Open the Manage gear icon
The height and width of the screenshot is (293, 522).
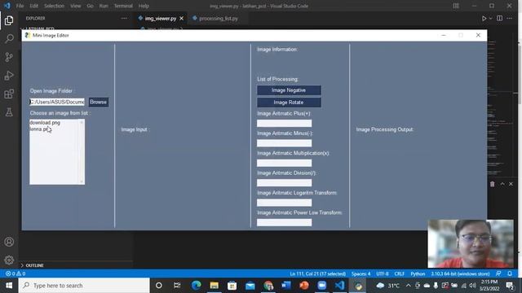point(9,260)
